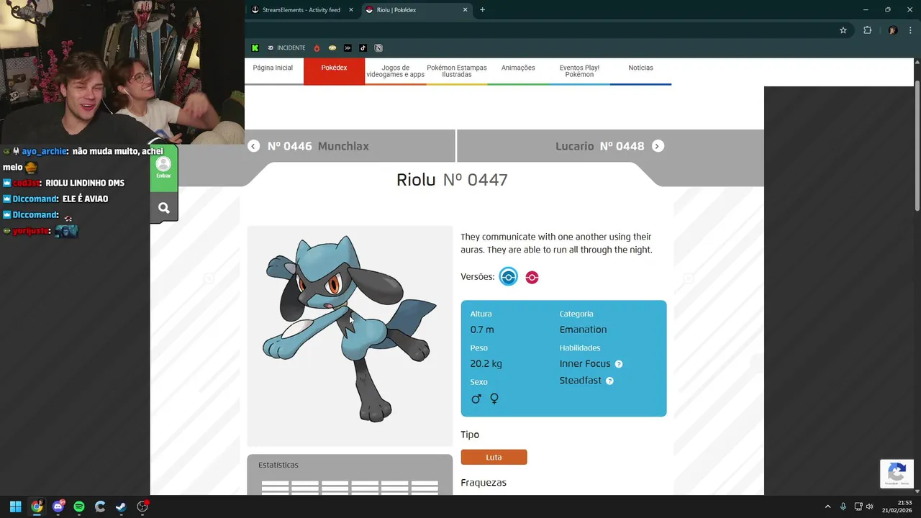Show Steadfast ability info
Image resolution: width=921 pixels, height=518 pixels.
609,381
